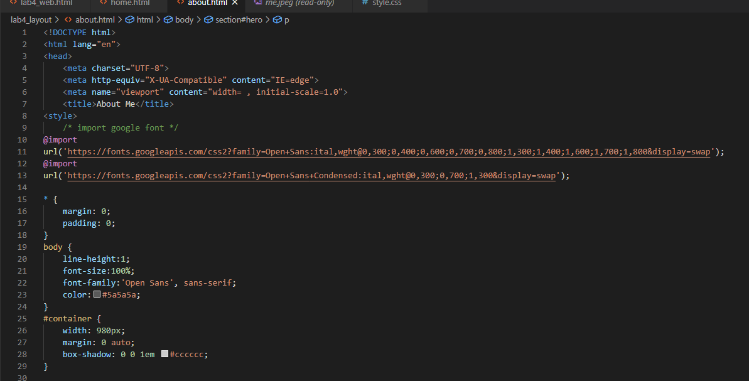Click the section#hero icon in the breadcrumb
Viewport: 749px width, 381px height.
(x=208, y=19)
